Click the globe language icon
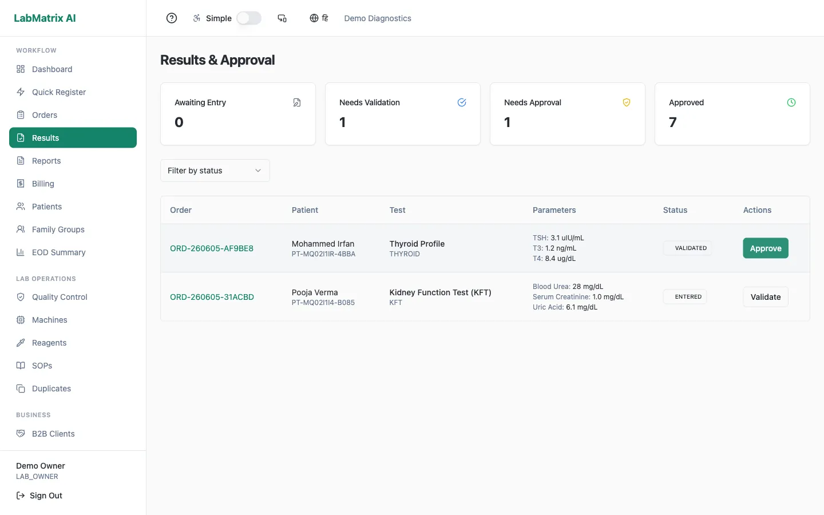The height and width of the screenshot is (515, 824). [314, 18]
